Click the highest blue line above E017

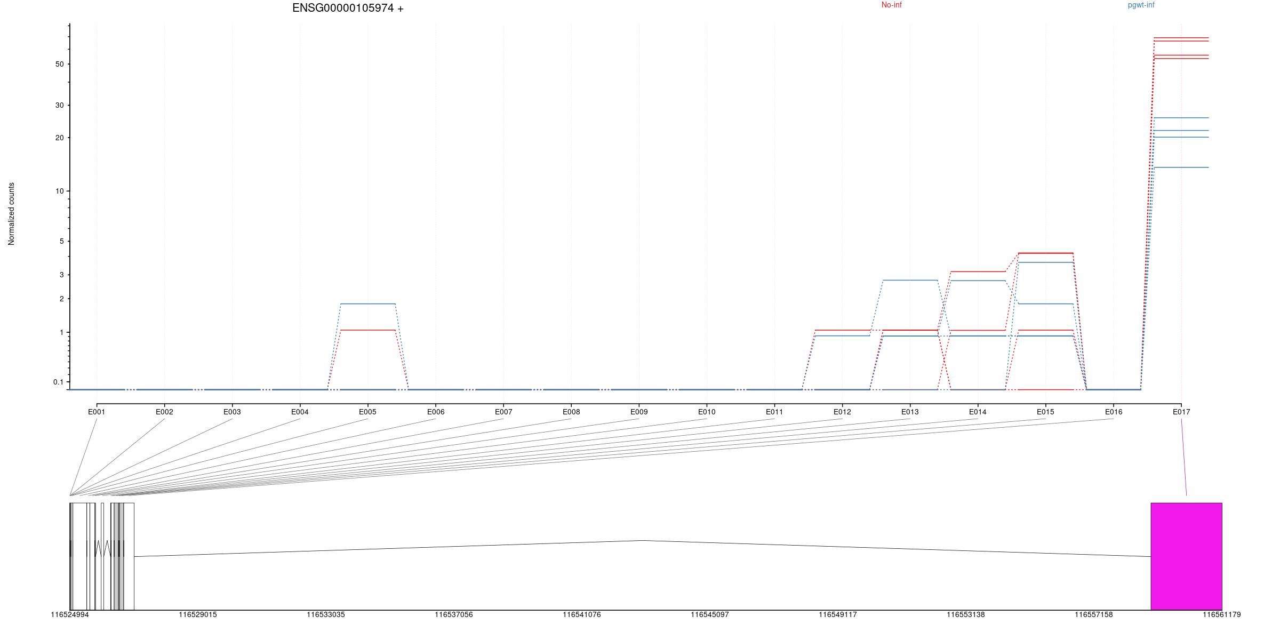1181,118
